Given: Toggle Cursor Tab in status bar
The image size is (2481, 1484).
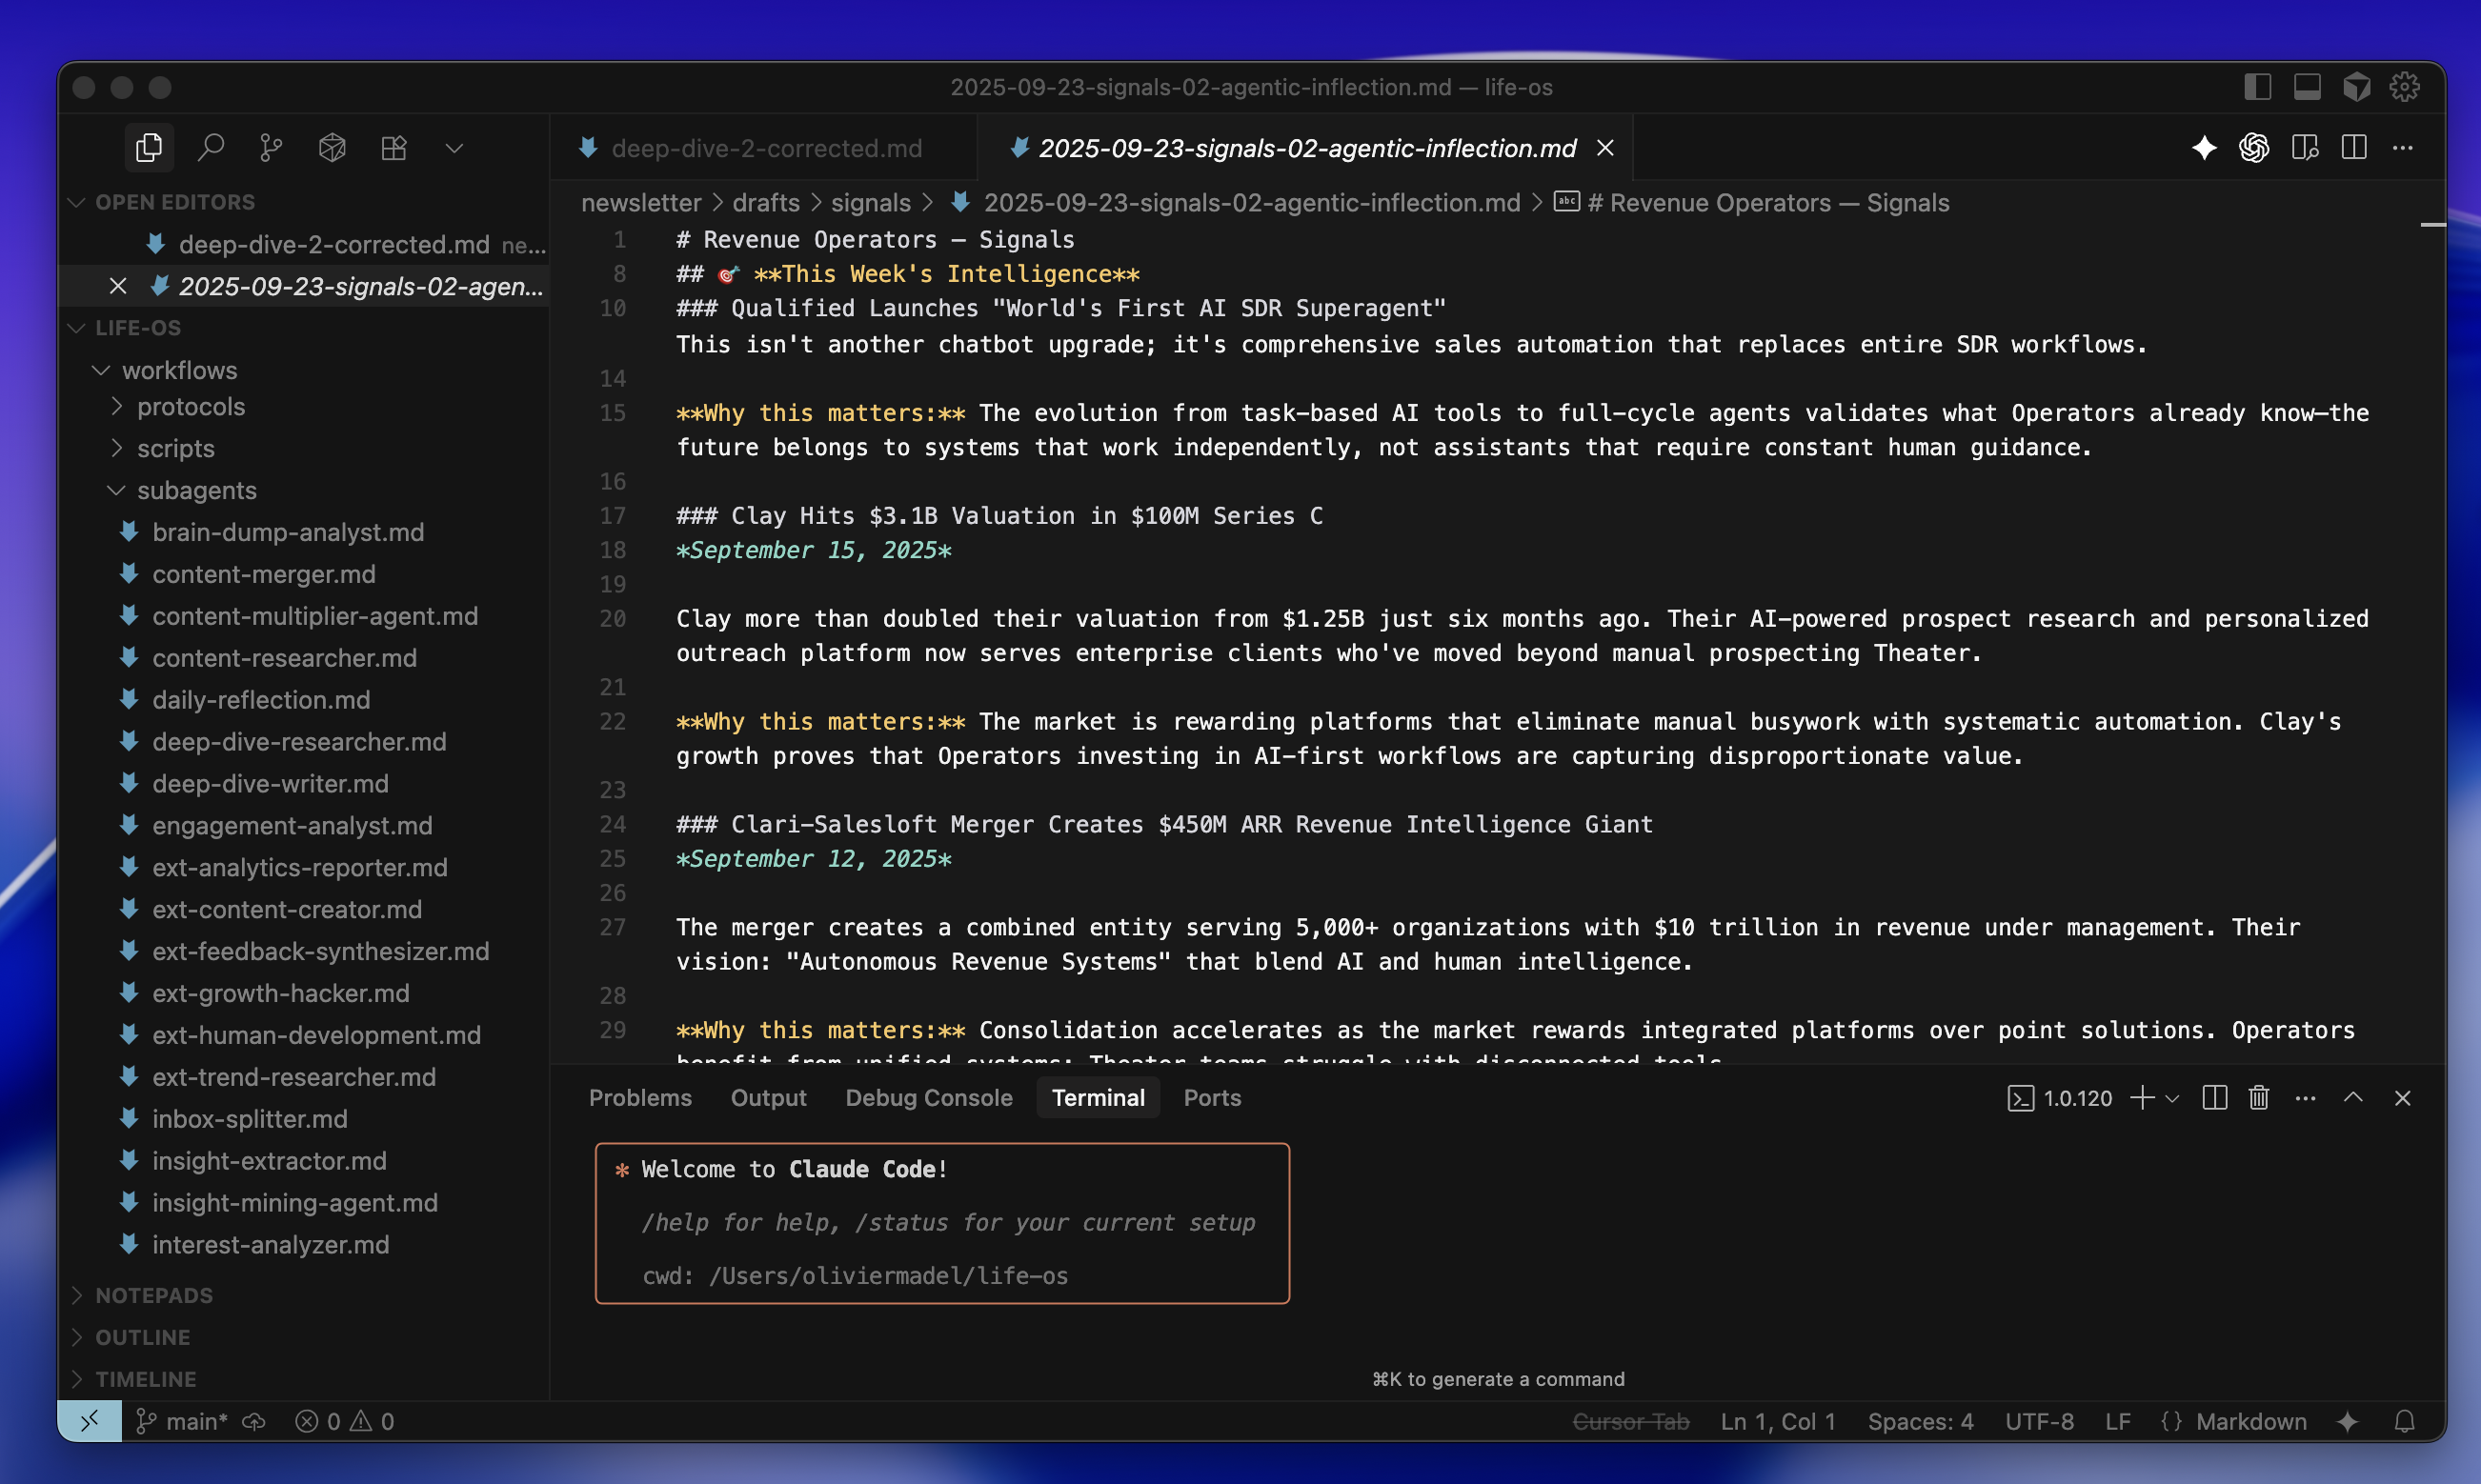Looking at the screenshot, I should coord(1630,1421).
